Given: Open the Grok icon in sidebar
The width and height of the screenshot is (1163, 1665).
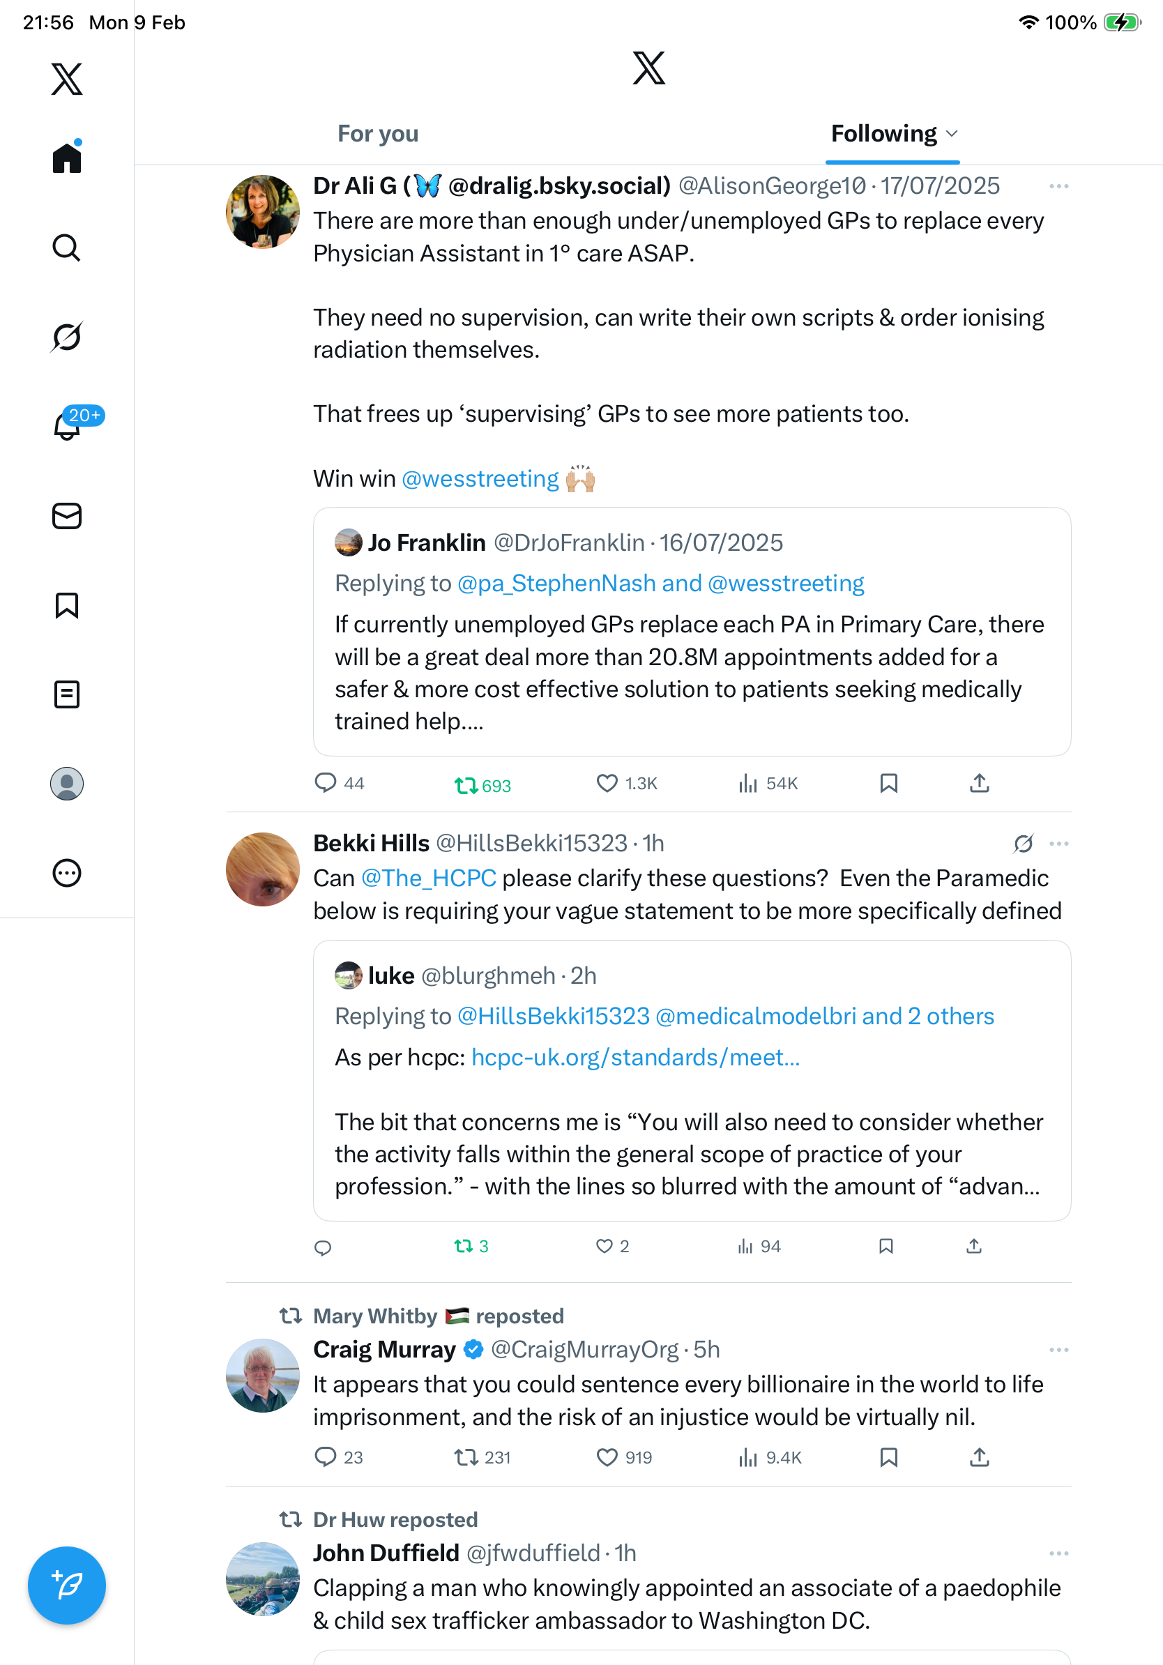Looking at the screenshot, I should [x=67, y=337].
